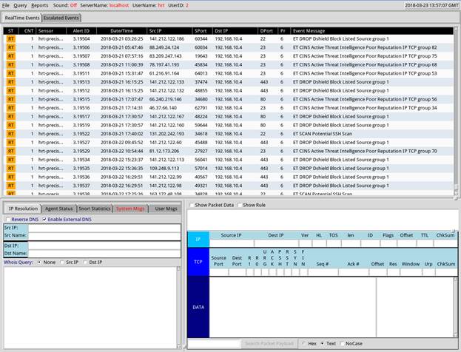
Task: Click the blue TCP header block
Action: [x=198, y=262]
